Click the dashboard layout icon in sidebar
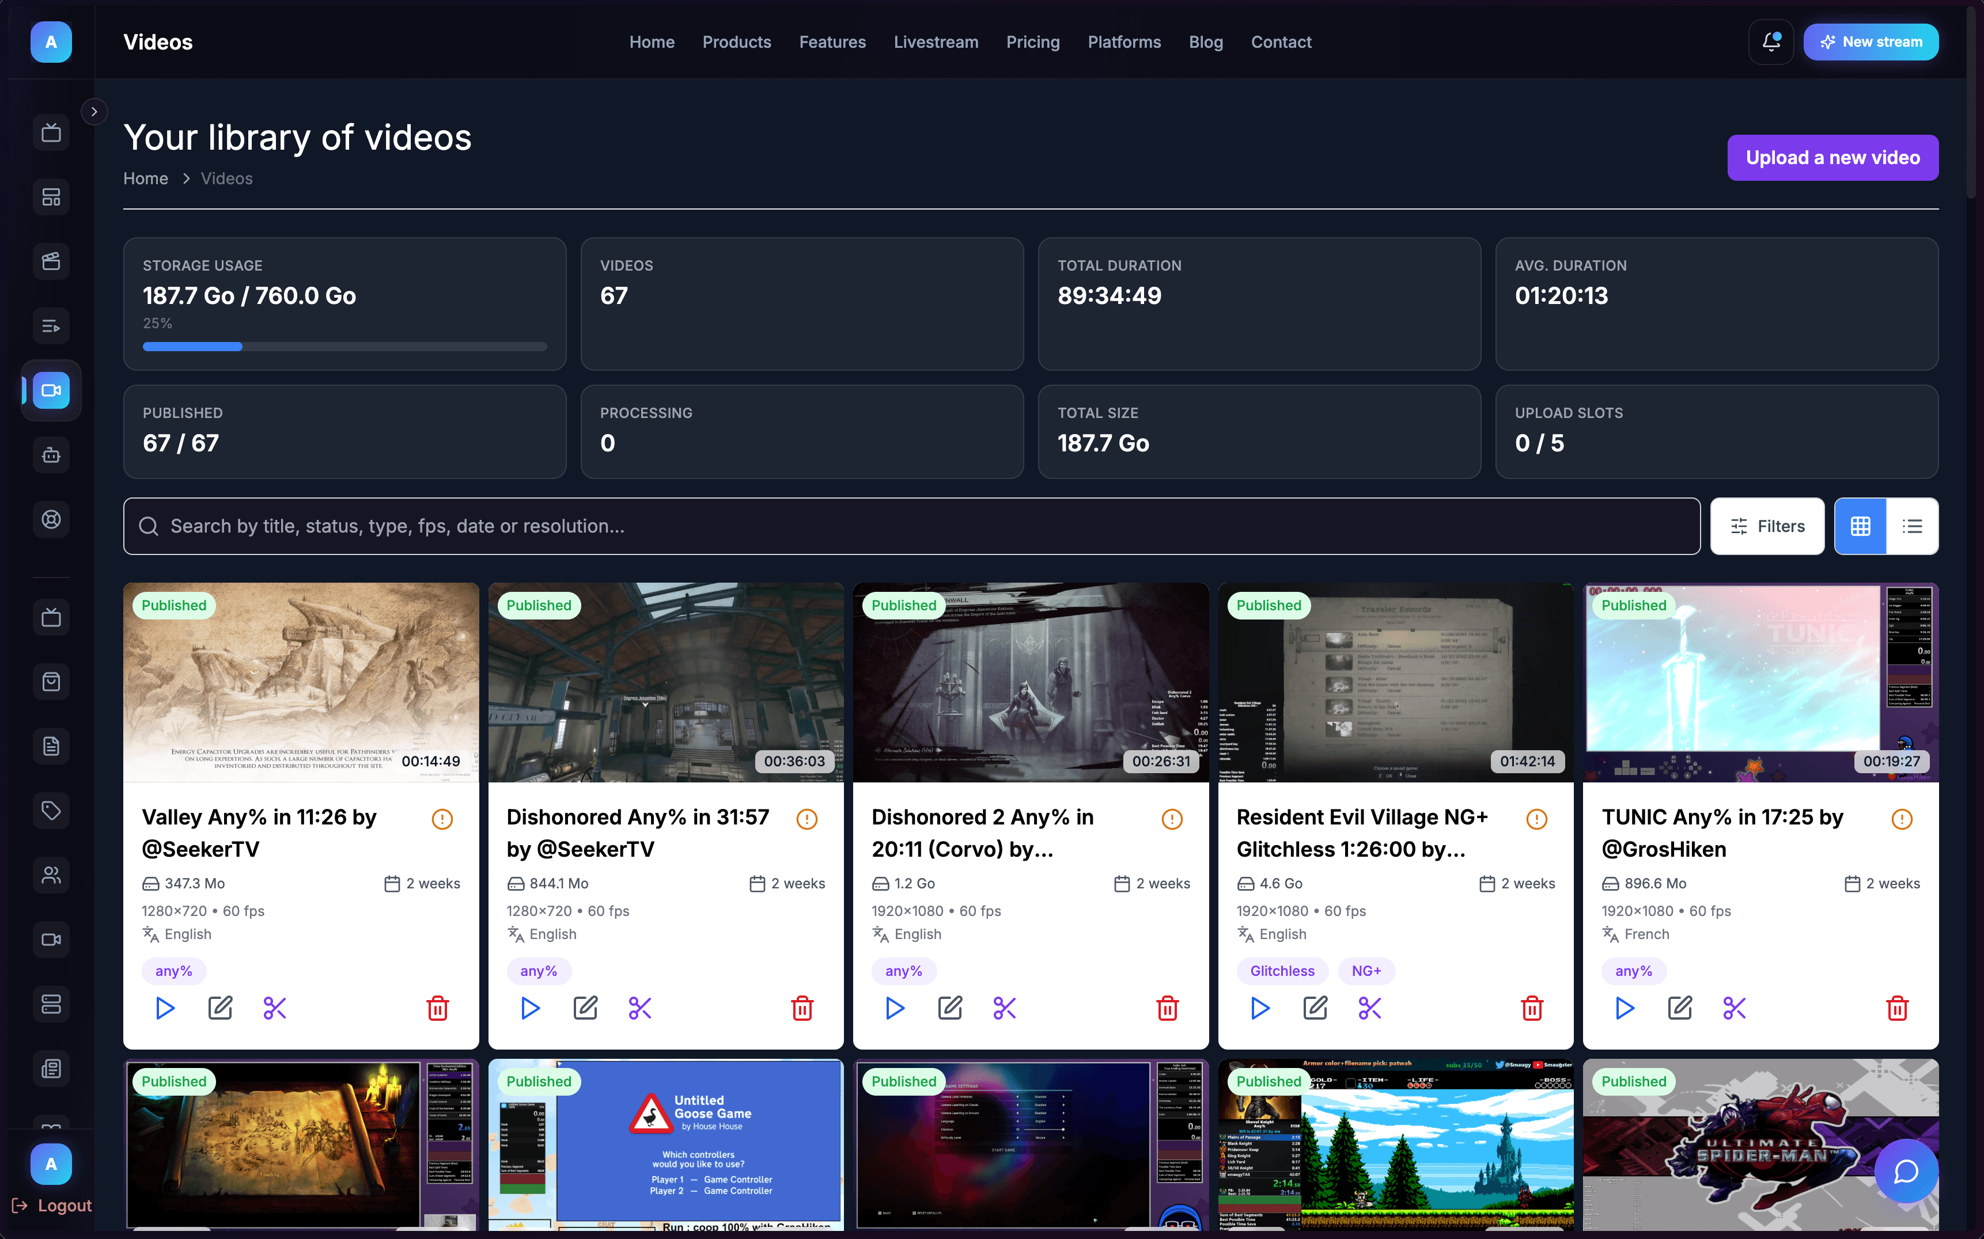 pos(51,197)
